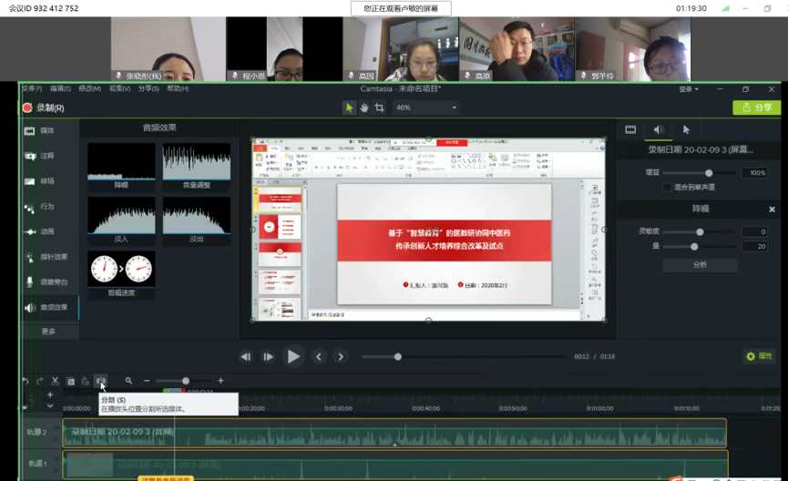The height and width of the screenshot is (481, 788).
Task: Click the 分析 analyze button
Action: 700,265
